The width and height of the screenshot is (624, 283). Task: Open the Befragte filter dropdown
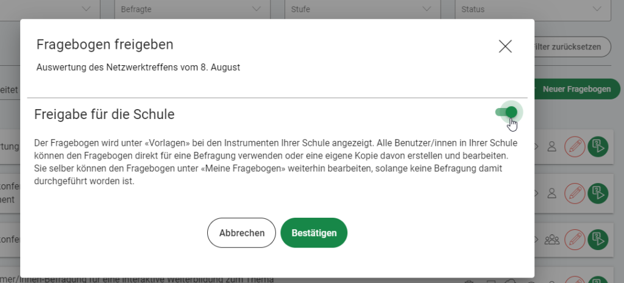(x=192, y=9)
